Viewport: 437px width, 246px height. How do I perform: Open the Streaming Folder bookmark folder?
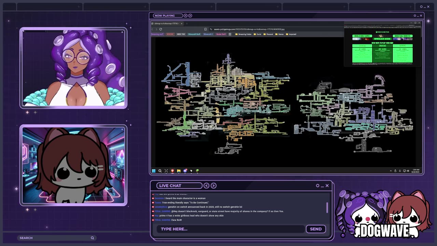[x=243, y=34]
